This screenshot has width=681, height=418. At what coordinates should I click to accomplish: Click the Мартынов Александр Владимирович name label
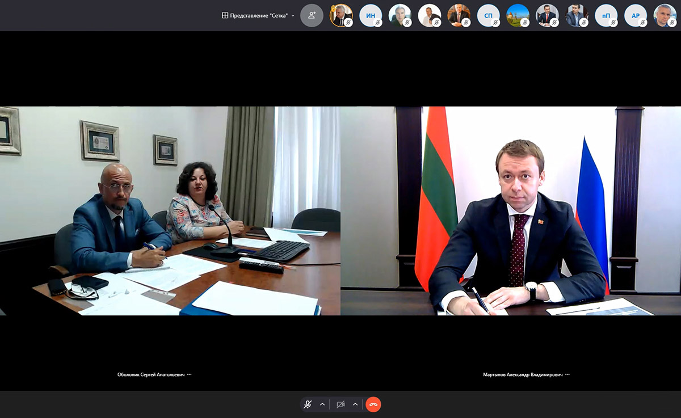click(523, 374)
